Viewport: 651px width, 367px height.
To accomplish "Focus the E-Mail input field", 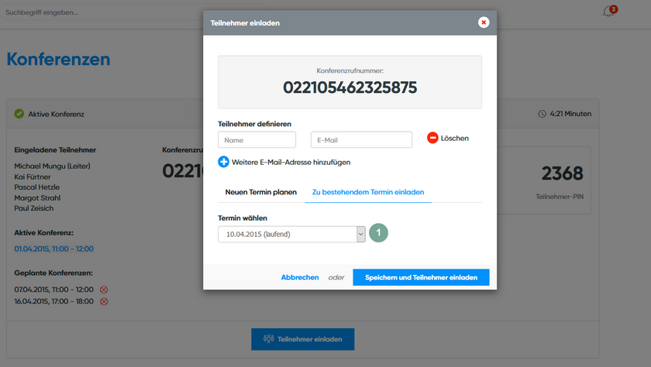I will [x=361, y=140].
